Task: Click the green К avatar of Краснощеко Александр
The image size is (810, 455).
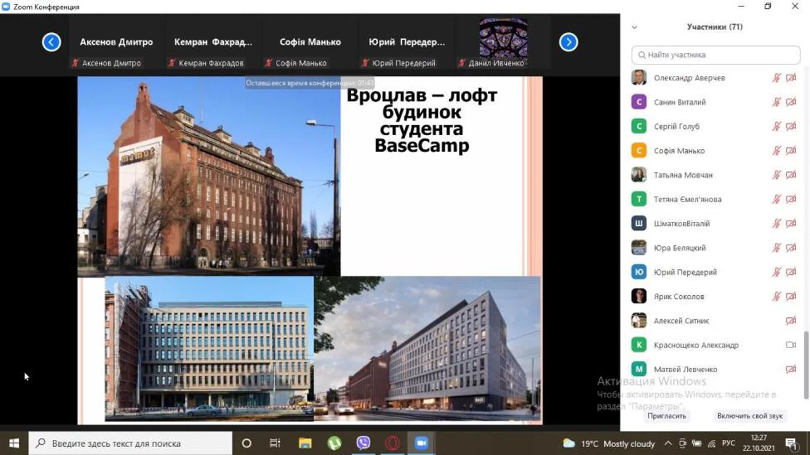Action: click(639, 345)
